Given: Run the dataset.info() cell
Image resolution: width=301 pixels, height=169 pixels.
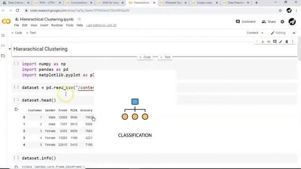Looking at the screenshot, I should tap(16, 158).
